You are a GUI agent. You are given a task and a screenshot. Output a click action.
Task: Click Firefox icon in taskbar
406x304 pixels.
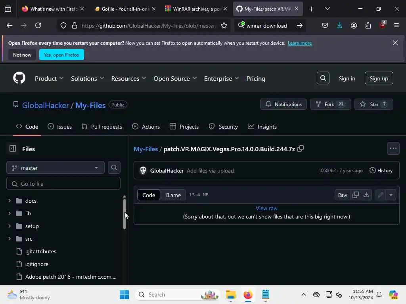pyautogui.click(x=248, y=294)
